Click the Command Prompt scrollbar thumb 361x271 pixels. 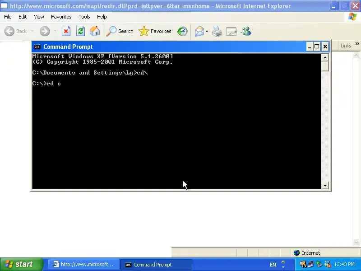click(x=325, y=66)
